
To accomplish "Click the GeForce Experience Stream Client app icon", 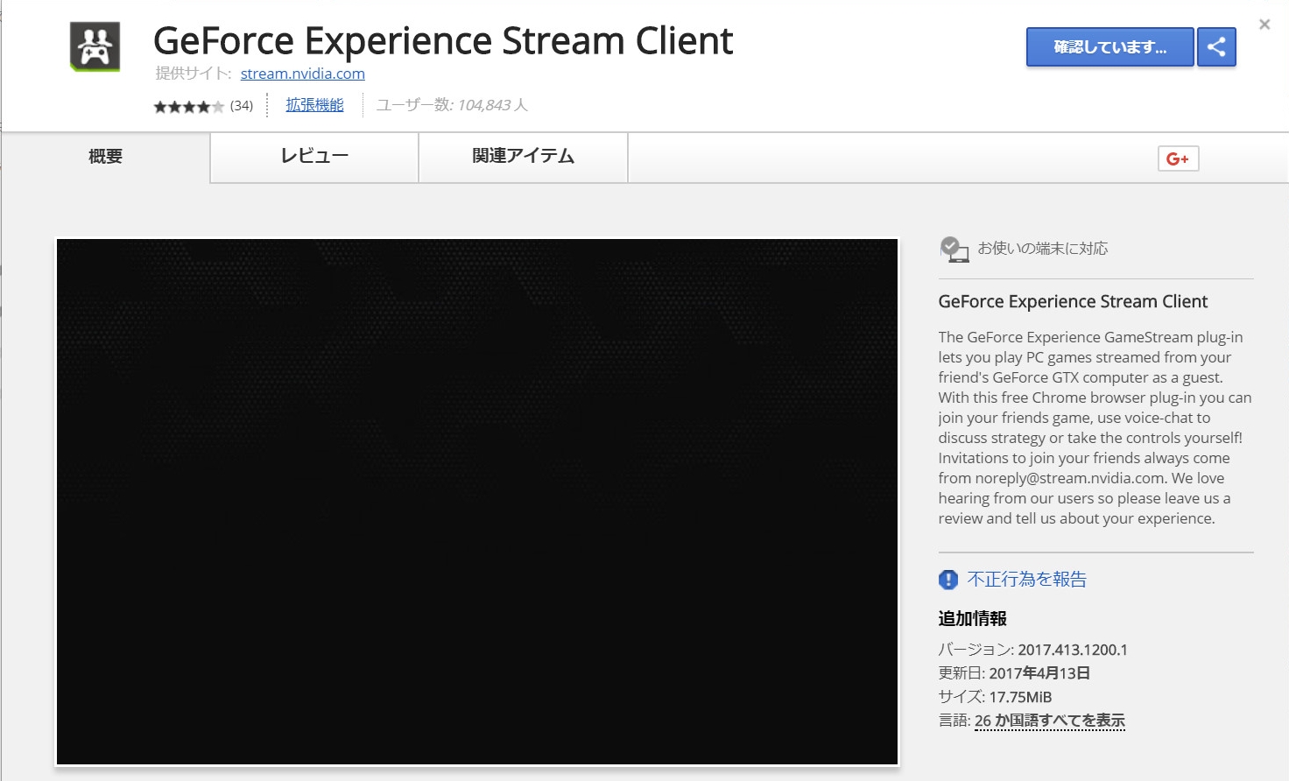I will (x=95, y=46).
